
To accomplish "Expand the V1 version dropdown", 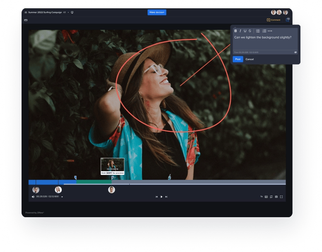I will click(68, 12).
